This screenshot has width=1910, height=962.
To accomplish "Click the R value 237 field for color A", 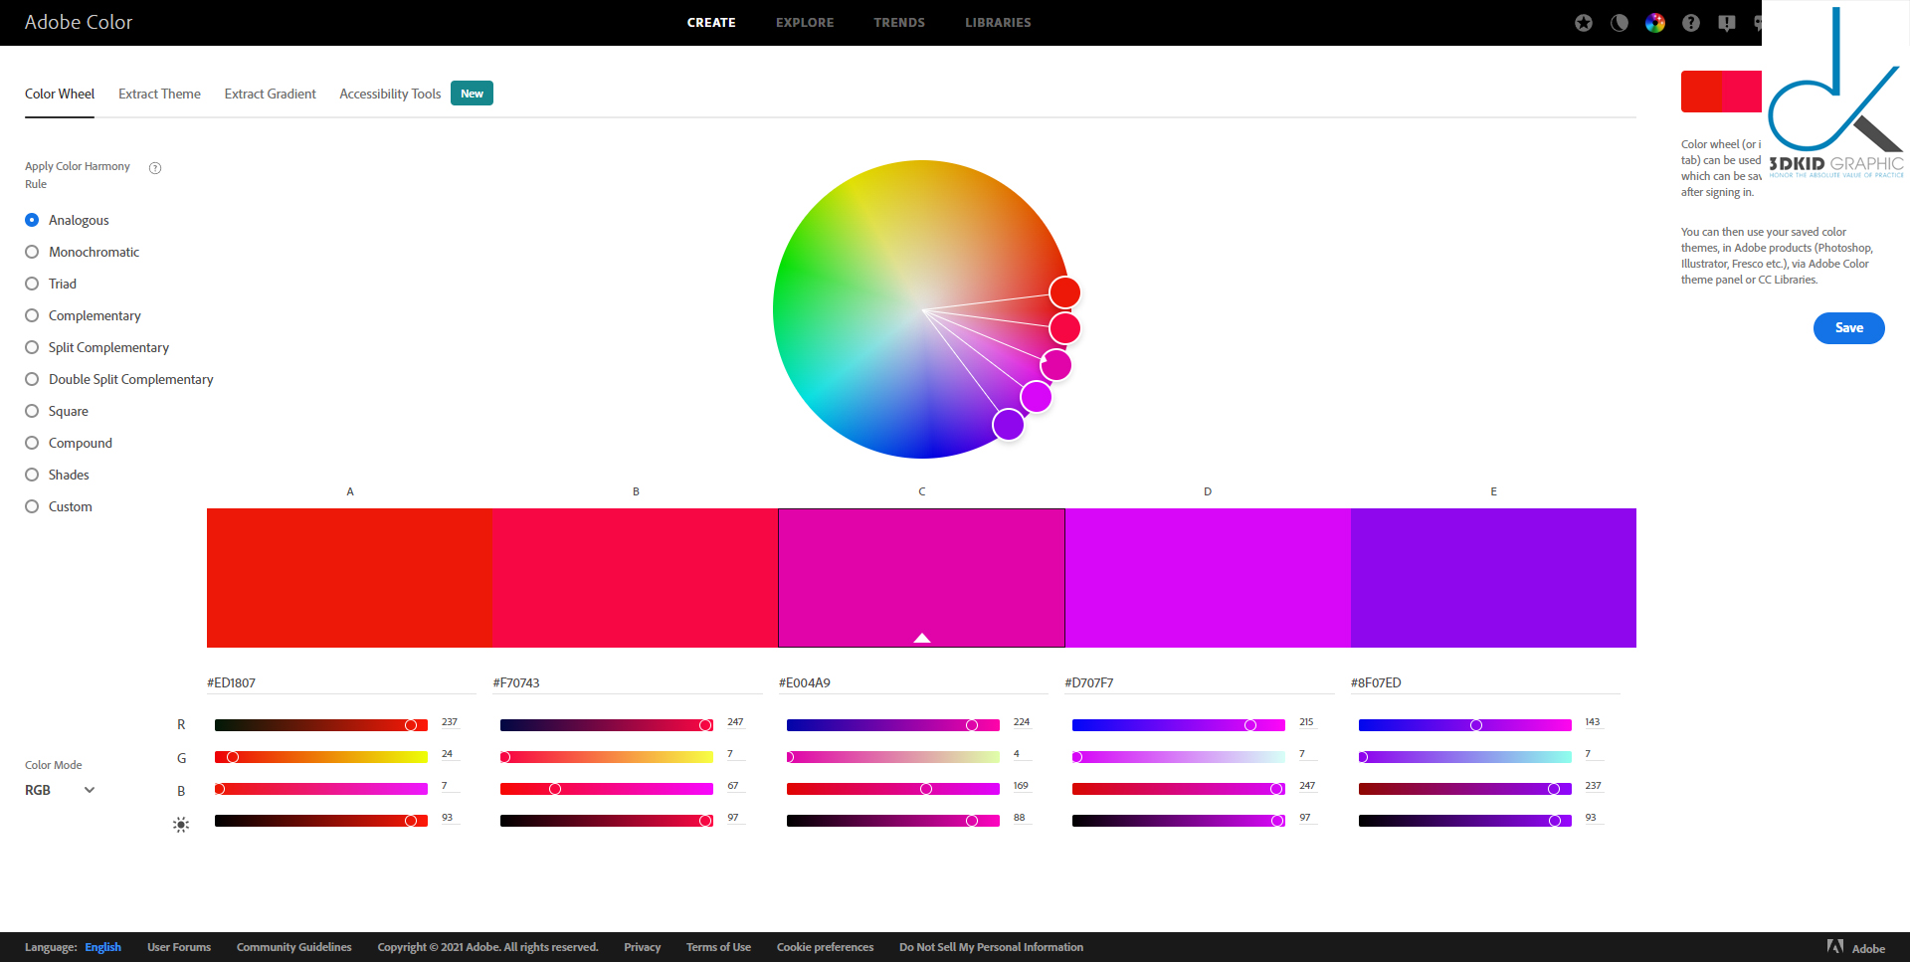I will coord(450,722).
